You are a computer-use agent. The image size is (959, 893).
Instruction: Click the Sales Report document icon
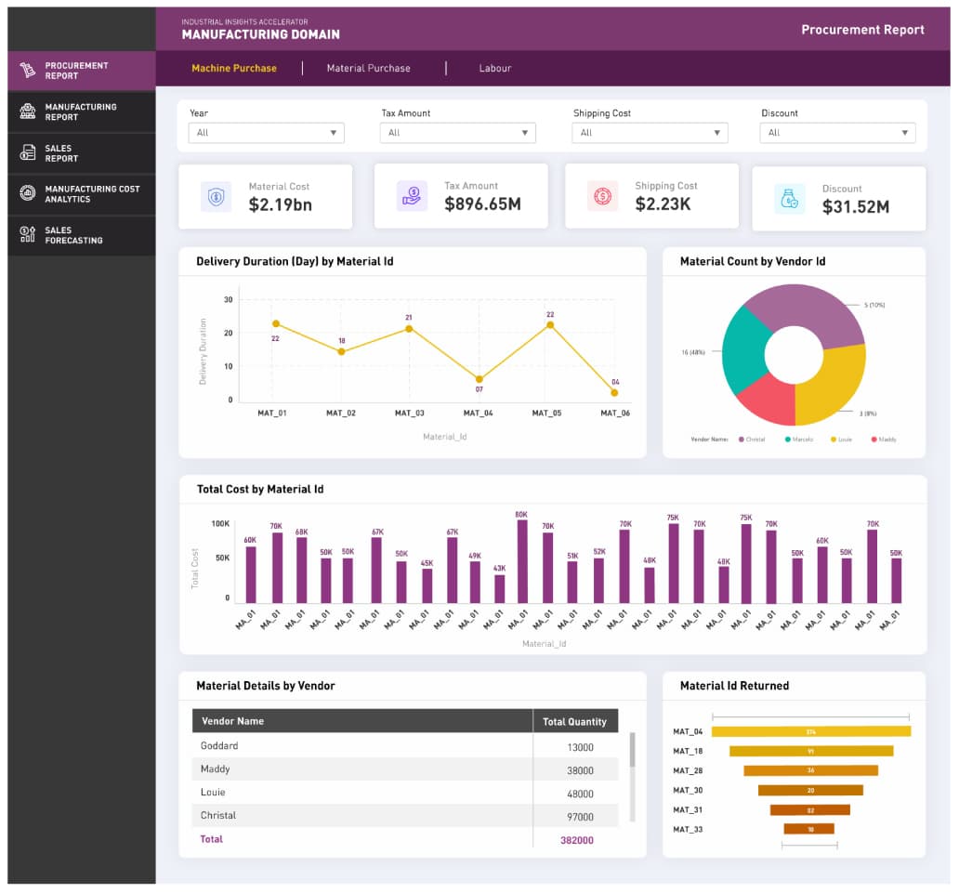tap(28, 153)
